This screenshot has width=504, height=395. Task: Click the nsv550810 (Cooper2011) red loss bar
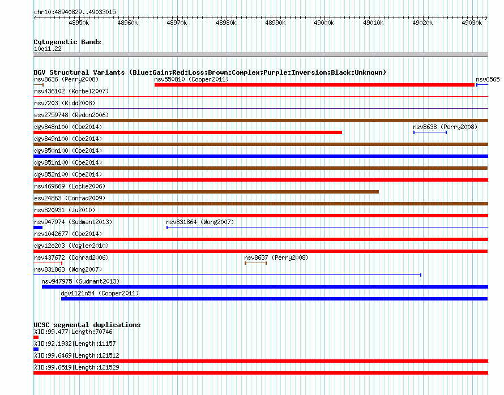(314, 85)
